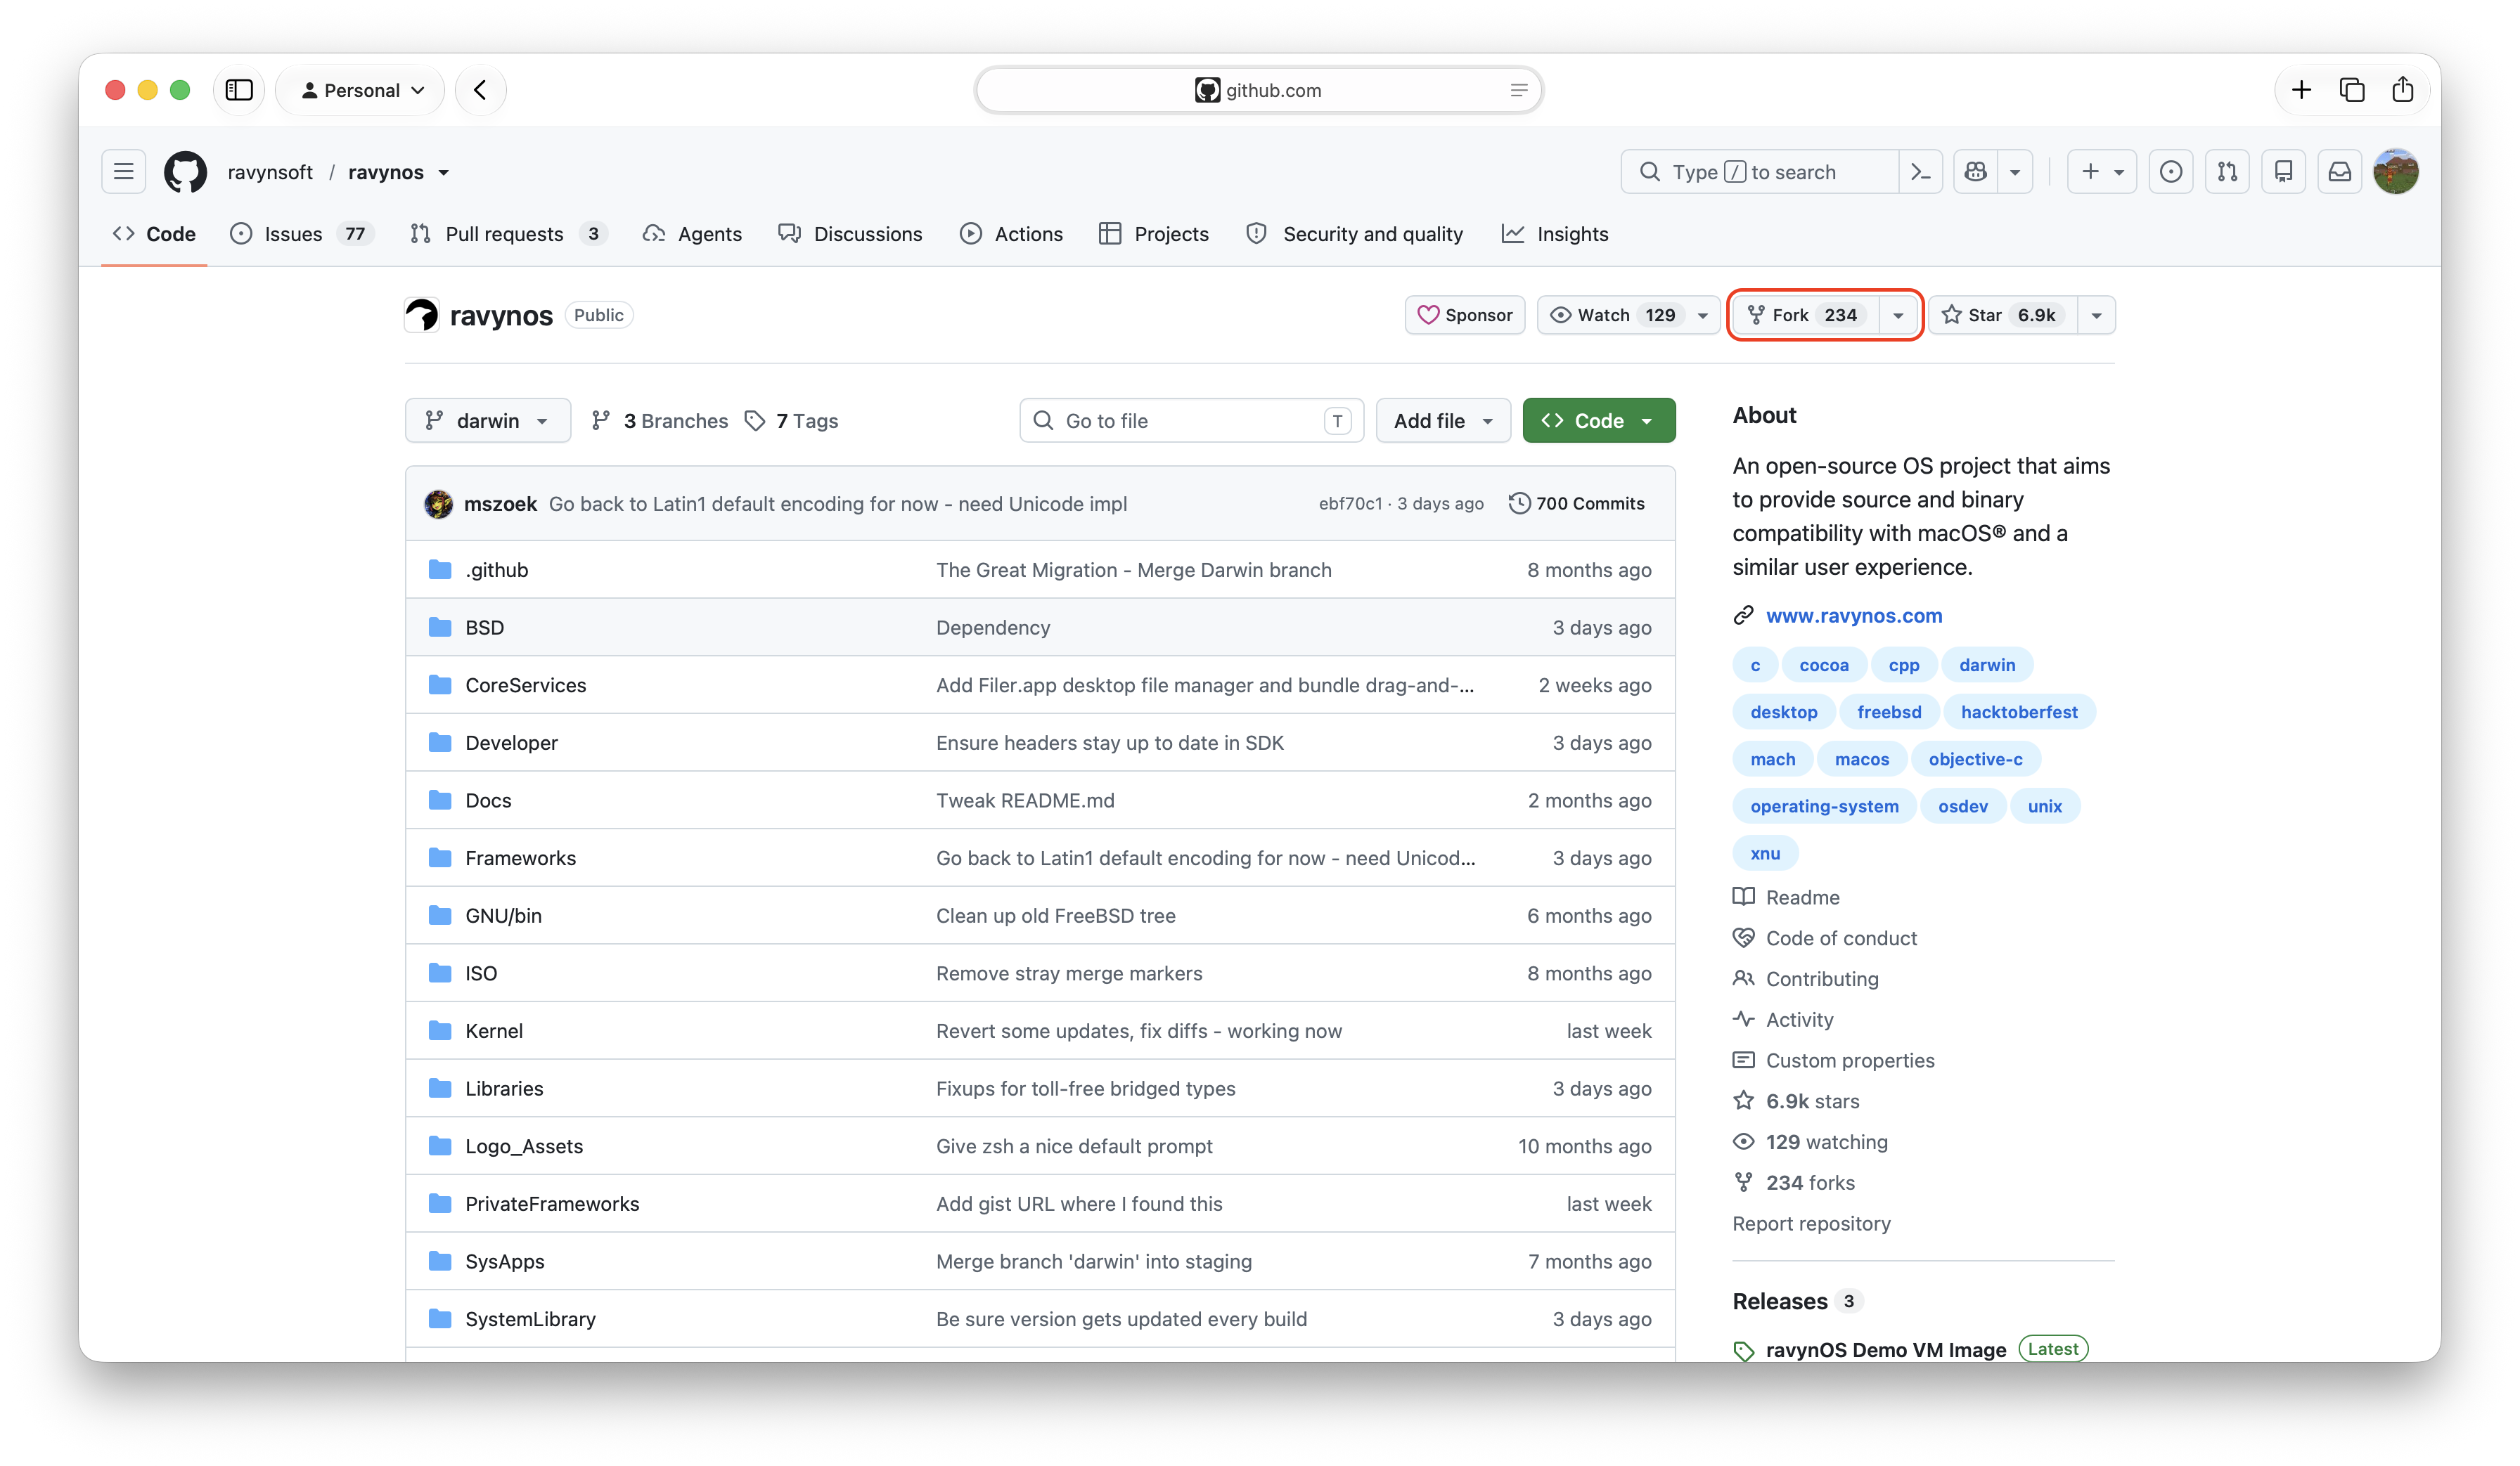Open the Personal profile dropdown
Viewport: 2520px width, 1466px height.
click(362, 90)
